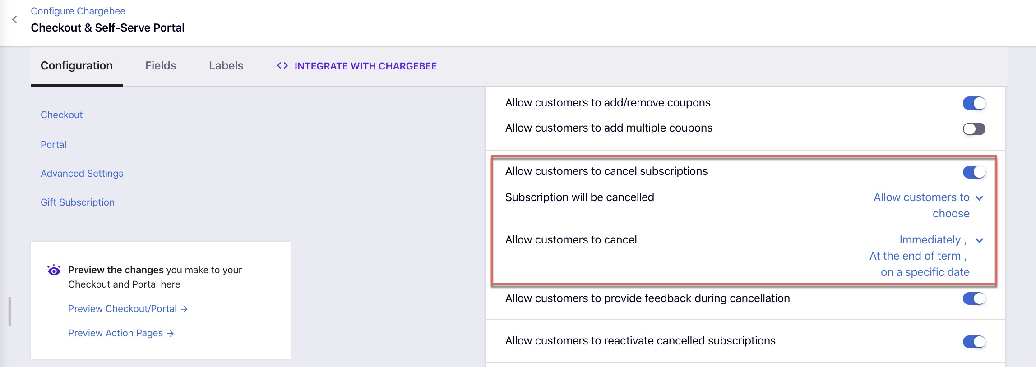Select the Configuration tab
Image resolution: width=1036 pixels, height=367 pixels.
pos(77,66)
